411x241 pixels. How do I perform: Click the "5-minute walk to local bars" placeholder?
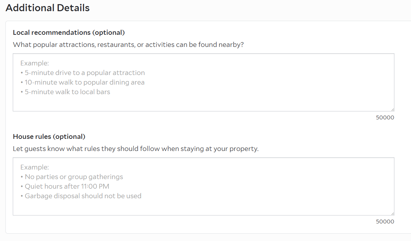pyautogui.click(x=67, y=92)
